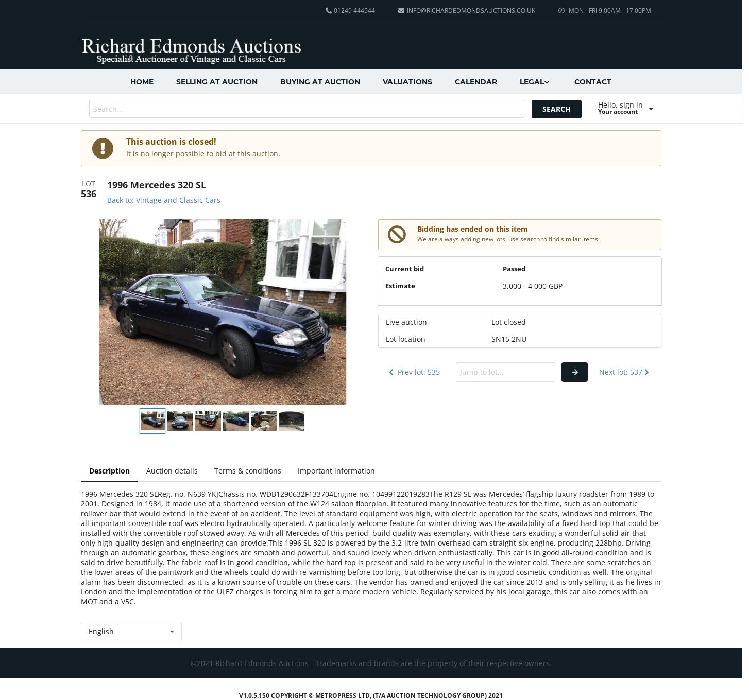Screen dimensions: 749x700
Task: Open the Terms & conditions tab
Action: pyautogui.click(x=248, y=471)
